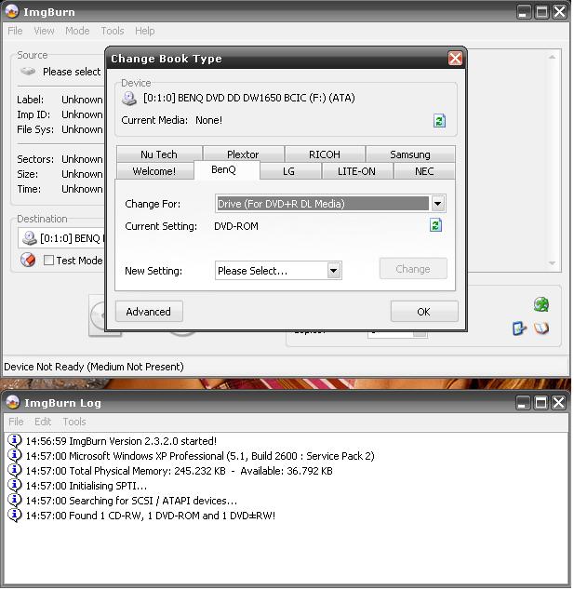Open the Mode menu
The height and width of the screenshot is (590, 574).
point(77,31)
